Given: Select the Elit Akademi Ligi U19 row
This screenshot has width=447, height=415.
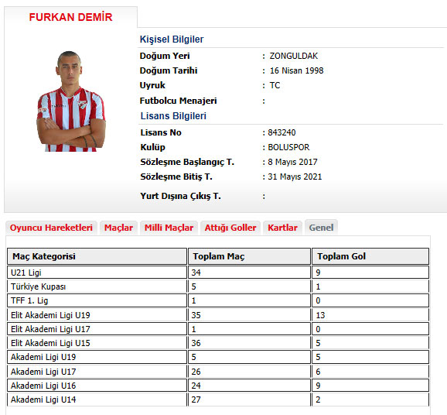Looking at the screenshot, I should [x=218, y=315].
